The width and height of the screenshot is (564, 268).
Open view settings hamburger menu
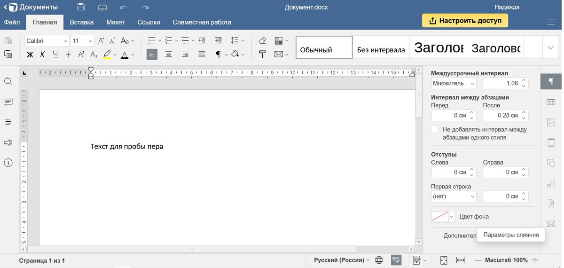click(x=551, y=22)
